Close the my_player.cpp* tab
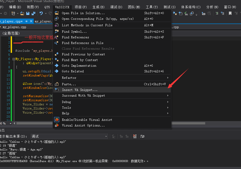241x169 pixels. 31,21
